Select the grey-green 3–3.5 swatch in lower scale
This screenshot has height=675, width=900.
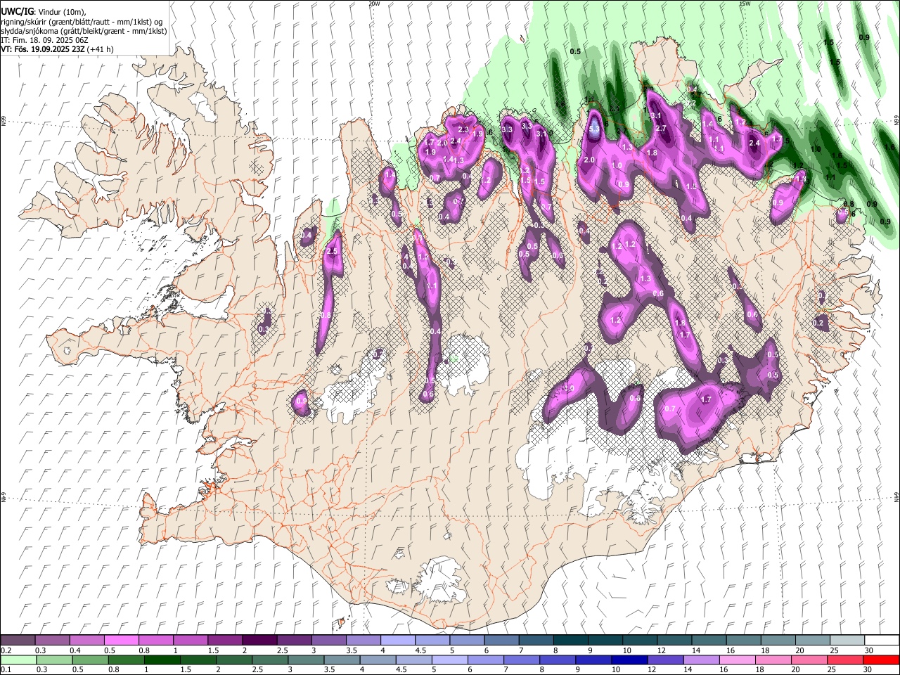click(306, 660)
